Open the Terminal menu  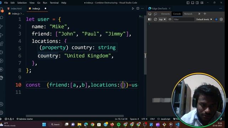click(x=54, y=3)
